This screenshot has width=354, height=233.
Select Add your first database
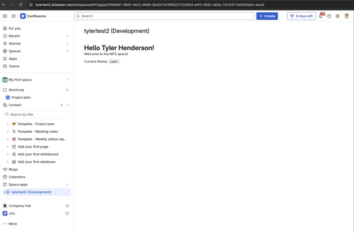(x=36, y=162)
